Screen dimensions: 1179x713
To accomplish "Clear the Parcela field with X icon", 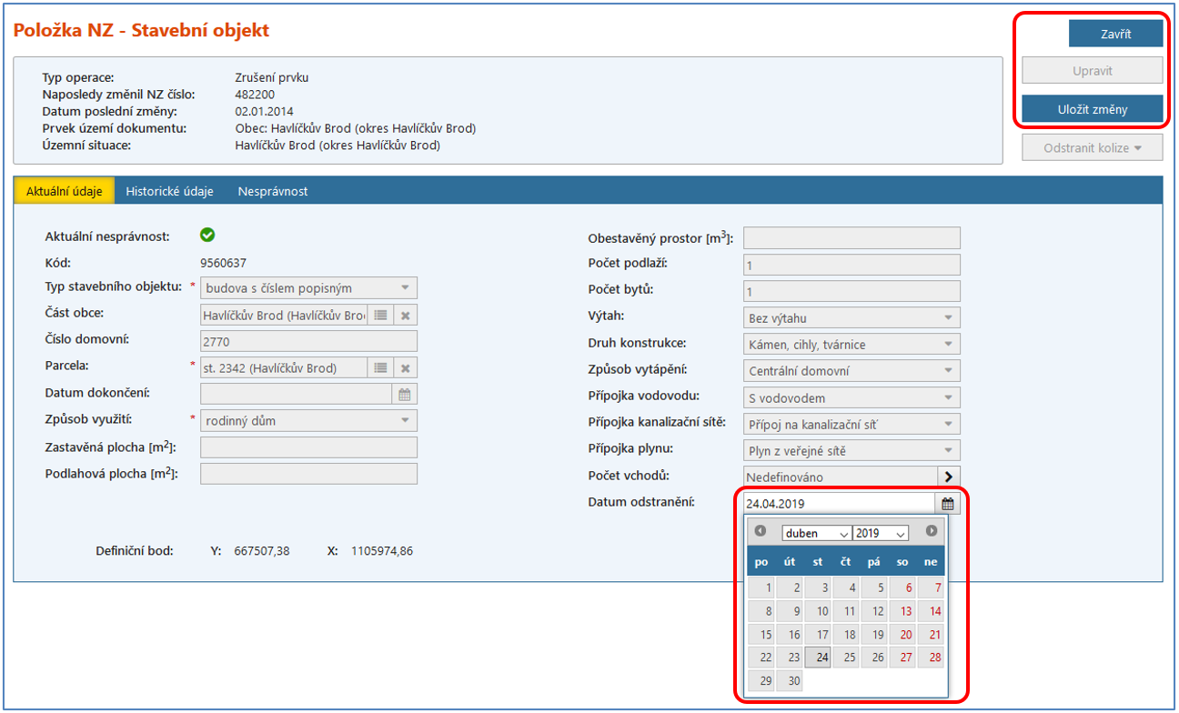I will coord(406,367).
